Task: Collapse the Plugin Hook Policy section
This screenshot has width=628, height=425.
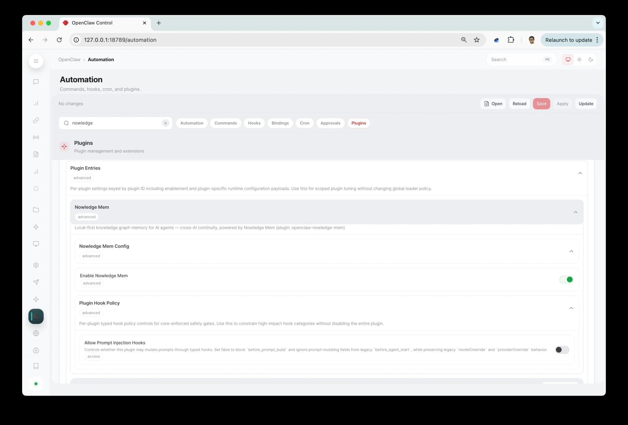Action: [571, 308]
